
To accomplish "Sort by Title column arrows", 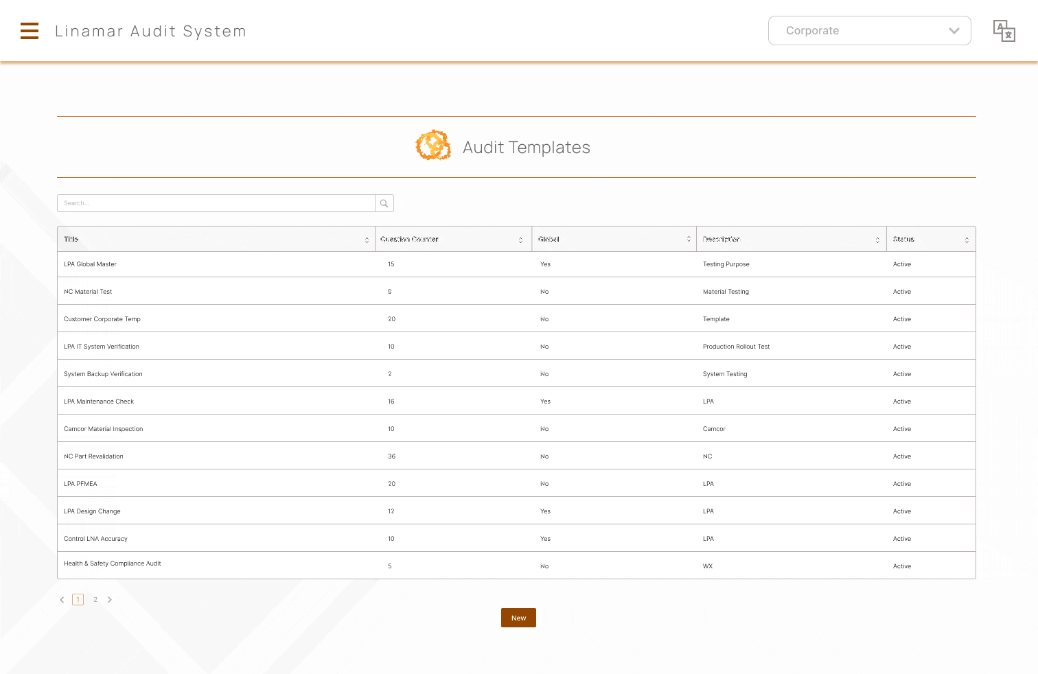I will [x=367, y=240].
